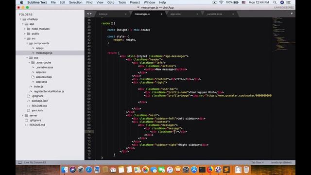The image size is (311, 175).
Task: Open FaceTime app in the dock
Action: click(x=162, y=170)
